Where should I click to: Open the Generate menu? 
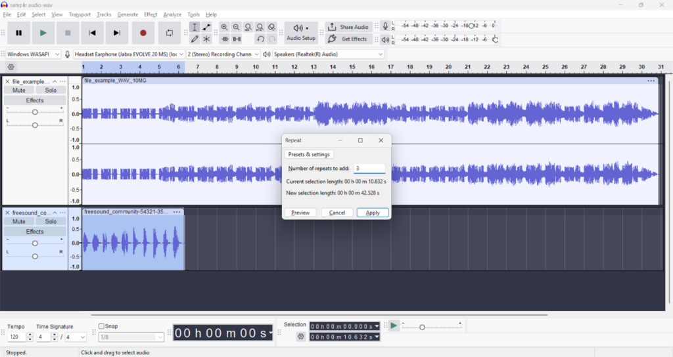coord(128,14)
